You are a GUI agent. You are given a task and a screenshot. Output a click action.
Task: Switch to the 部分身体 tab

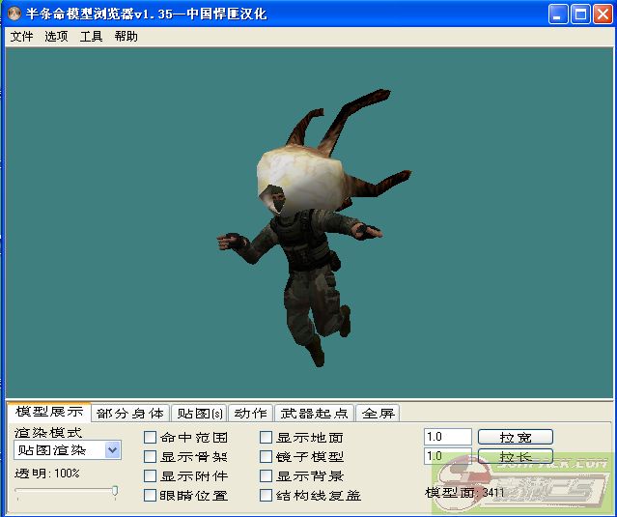click(130, 413)
